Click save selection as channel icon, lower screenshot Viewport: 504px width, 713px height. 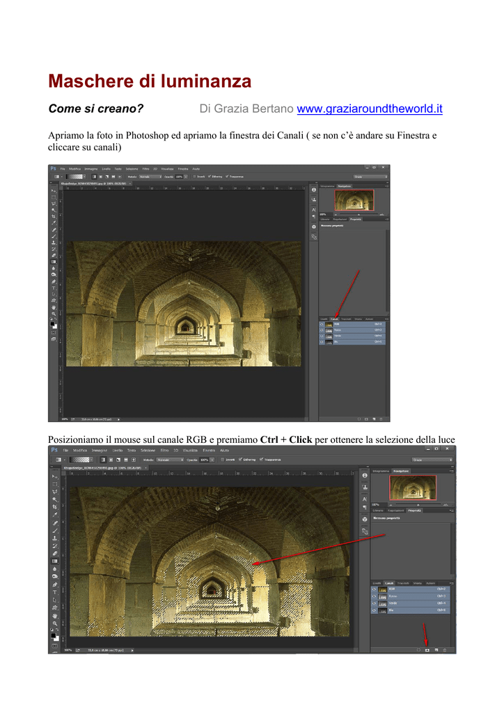coord(427,650)
